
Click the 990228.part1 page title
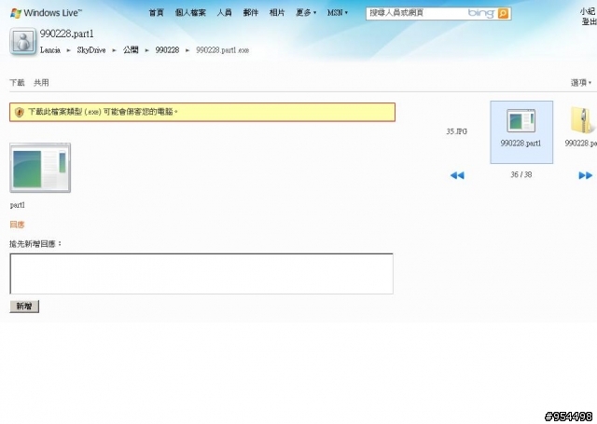point(66,34)
